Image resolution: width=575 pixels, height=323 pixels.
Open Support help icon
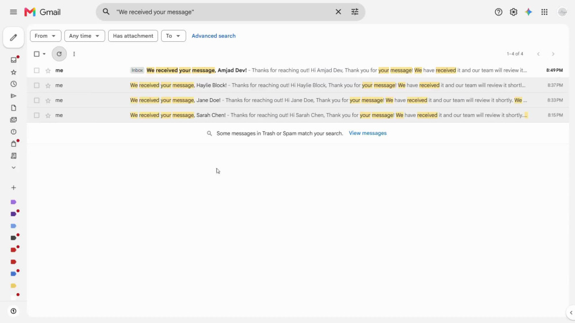(499, 12)
